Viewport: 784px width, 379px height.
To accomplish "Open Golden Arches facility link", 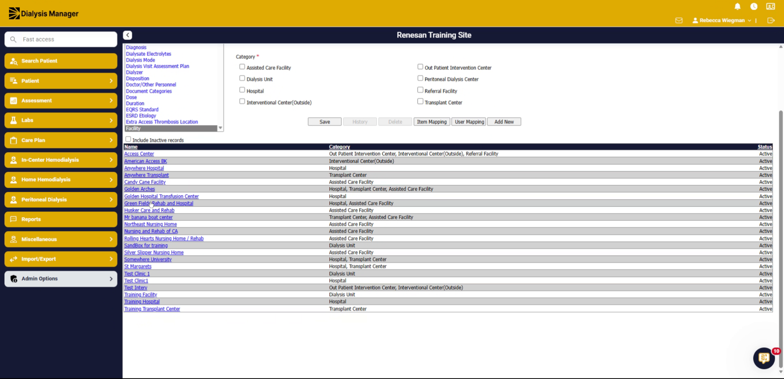I will click(x=139, y=189).
